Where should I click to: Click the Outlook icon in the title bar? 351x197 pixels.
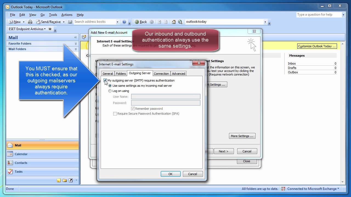(x=7, y=7)
